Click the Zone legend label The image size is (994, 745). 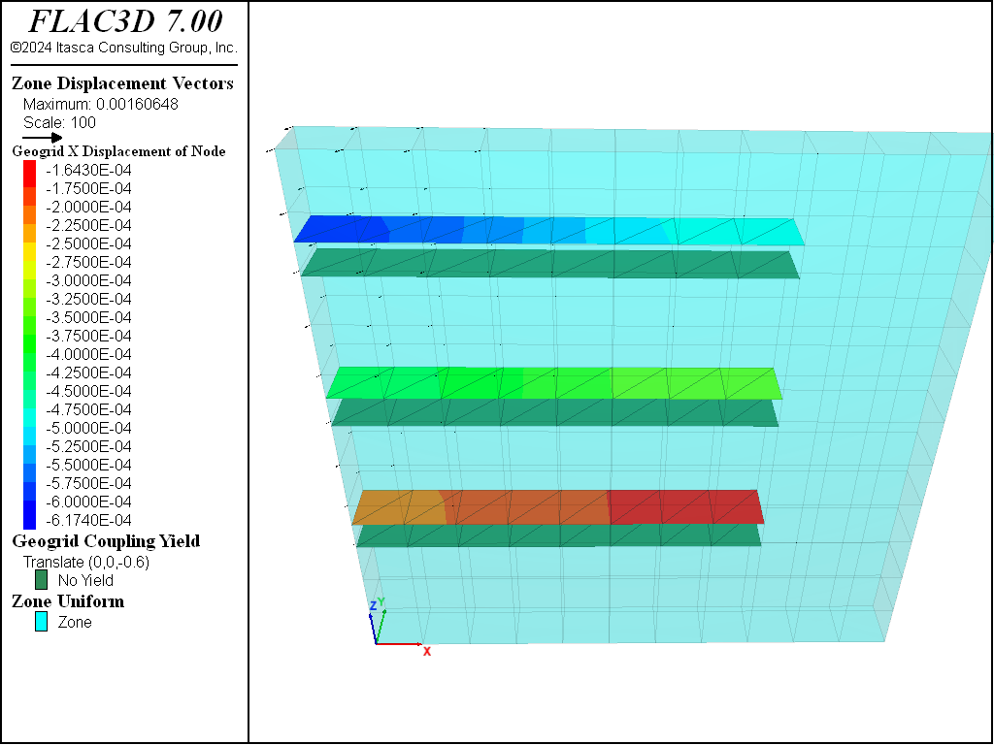tap(75, 623)
